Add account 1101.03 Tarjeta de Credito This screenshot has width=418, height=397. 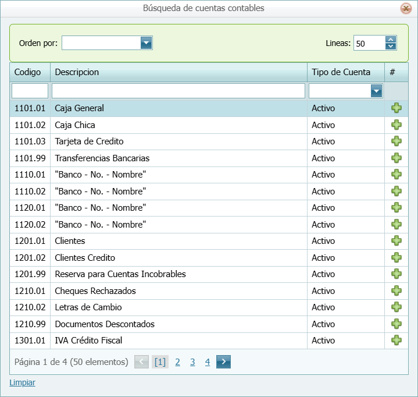[396, 141]
